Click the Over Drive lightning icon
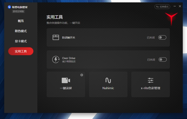187x119 pixels. 56,60
